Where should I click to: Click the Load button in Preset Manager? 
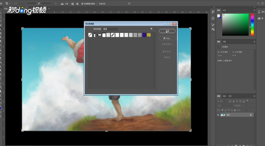tap(167, 38)
